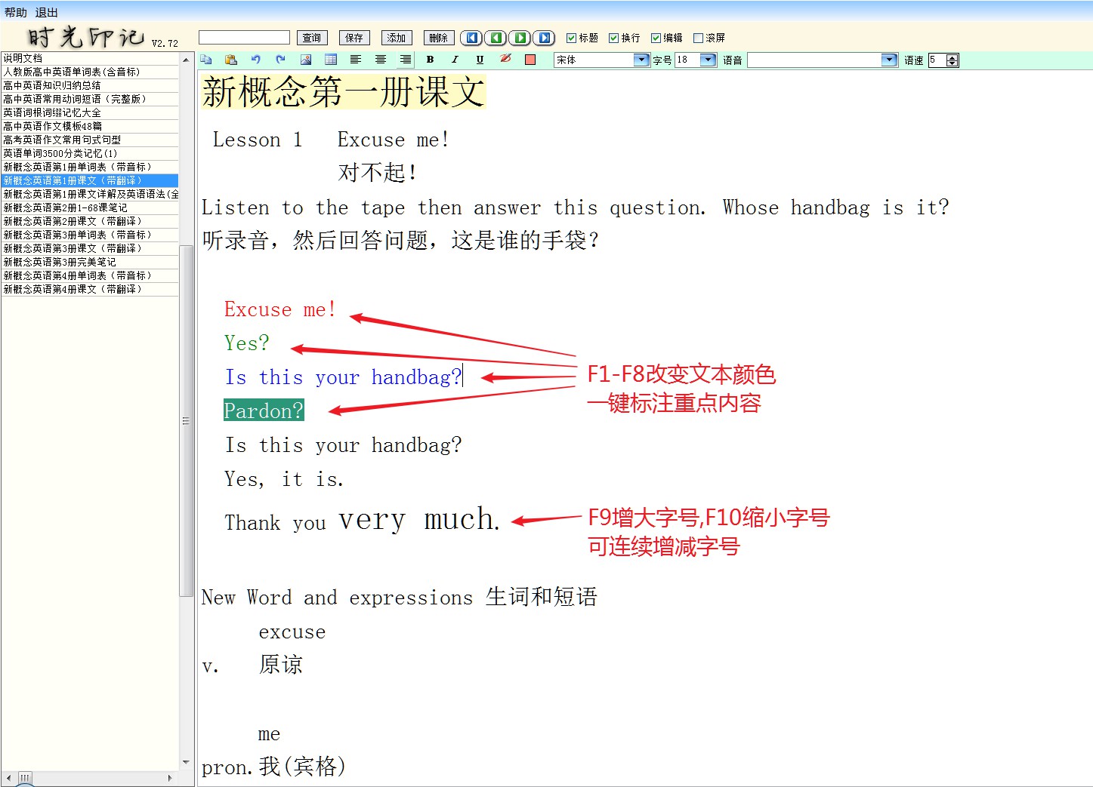Jump to last record navigation button
This screenshot has height=787, width=1093.
tap(544, 38)
